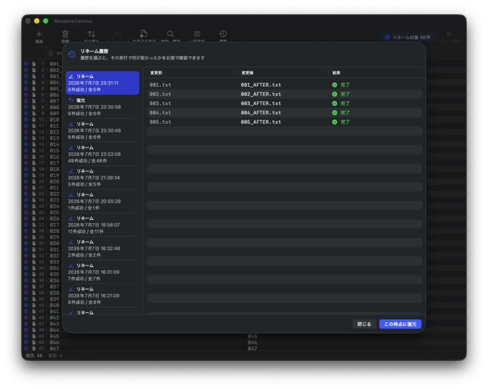488x389 pixels.
Task: Toggle checkbox of row 40 in main list
Action: 26,305
